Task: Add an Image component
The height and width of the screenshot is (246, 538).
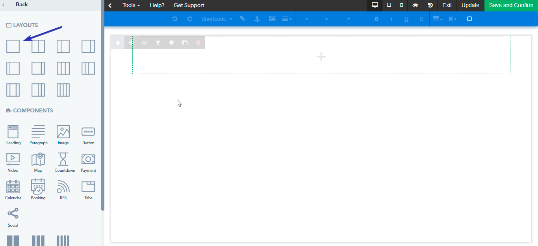Action: pyautogui.click(x=63, y=135)
